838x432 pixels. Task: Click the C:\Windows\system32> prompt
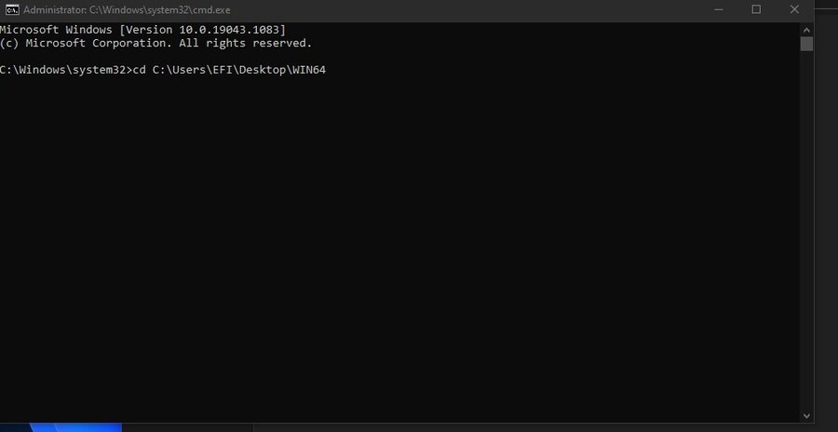click(62, 70)
